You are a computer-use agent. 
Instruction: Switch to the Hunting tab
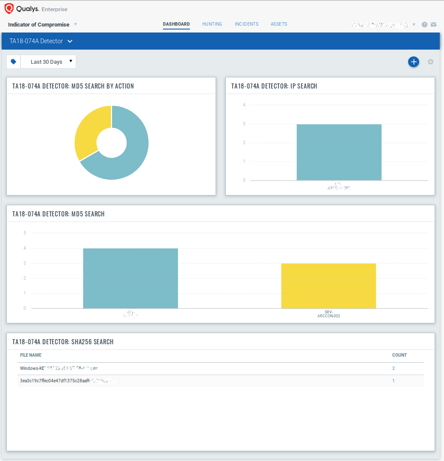[x=212, y=24]
